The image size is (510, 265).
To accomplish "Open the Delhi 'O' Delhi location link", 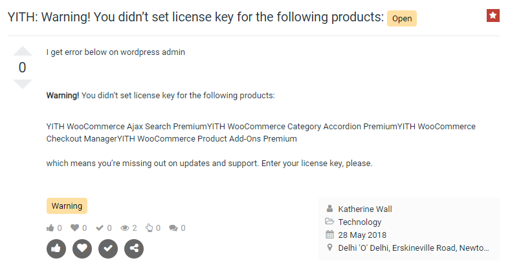I will (x=414, y=248).
